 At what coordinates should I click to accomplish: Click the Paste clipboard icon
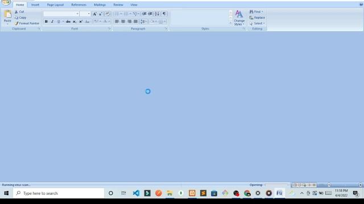7,14
